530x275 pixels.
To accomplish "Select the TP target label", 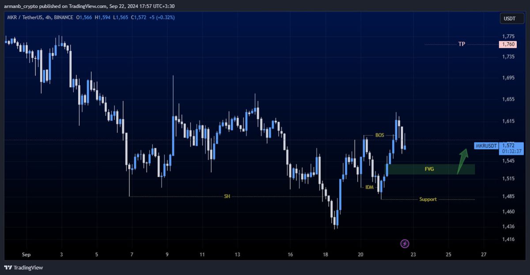I will pyautogui.click(x=462, y=44).
